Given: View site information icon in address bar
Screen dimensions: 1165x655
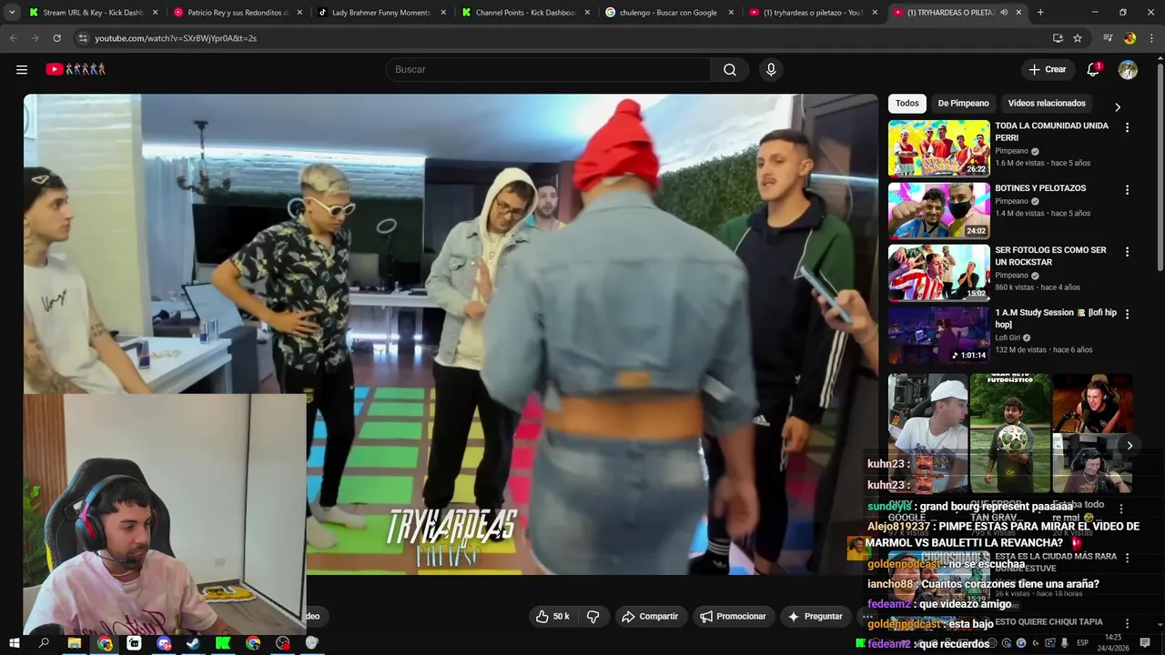Looking at the screenshot, I should pos(83,38).
